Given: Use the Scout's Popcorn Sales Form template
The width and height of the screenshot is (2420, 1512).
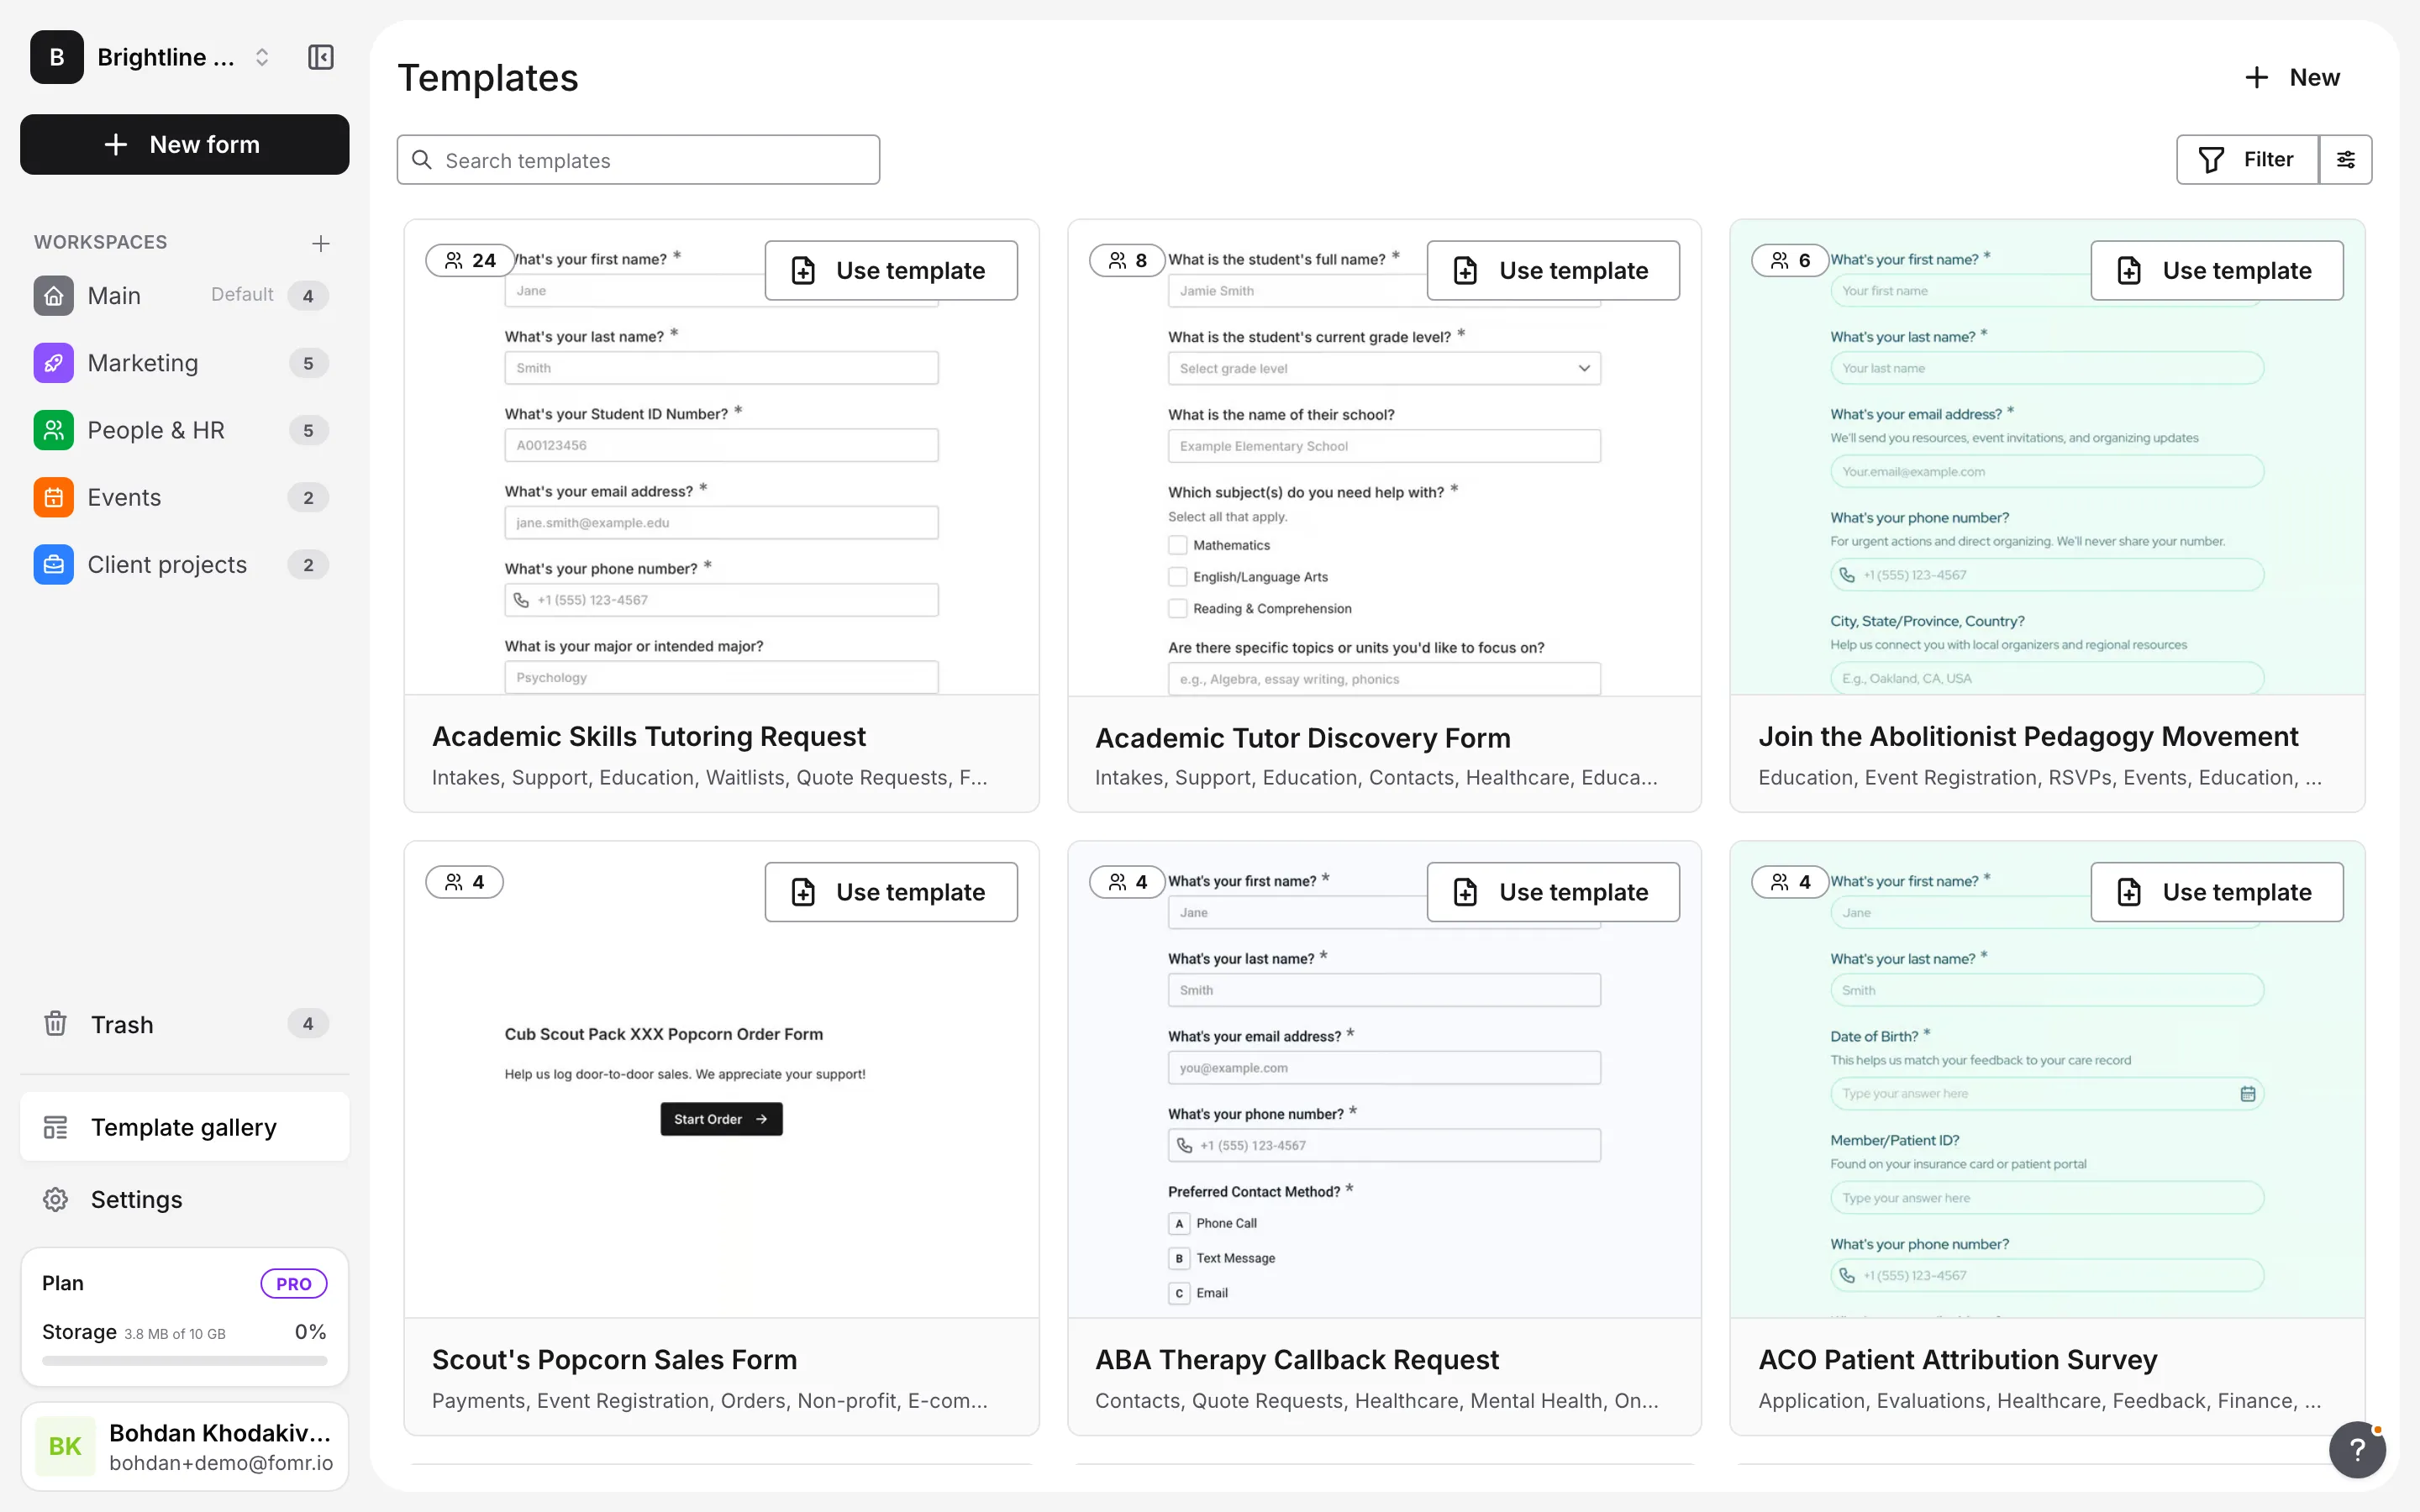Looking at the screenshot, I should tap(891, 892).
